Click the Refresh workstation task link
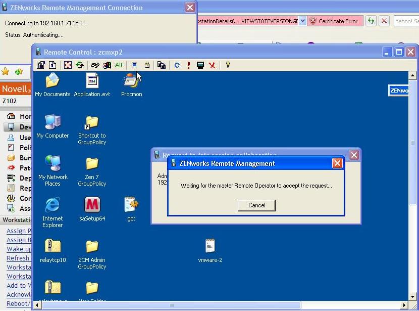This screenshot has height=311, width=419. [x=18, y=258]
